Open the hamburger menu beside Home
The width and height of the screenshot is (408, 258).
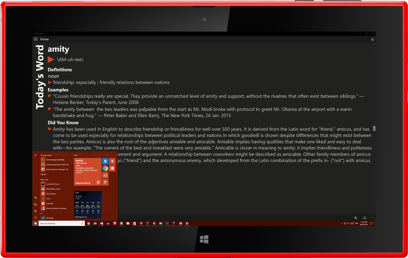tap(36, 39)
